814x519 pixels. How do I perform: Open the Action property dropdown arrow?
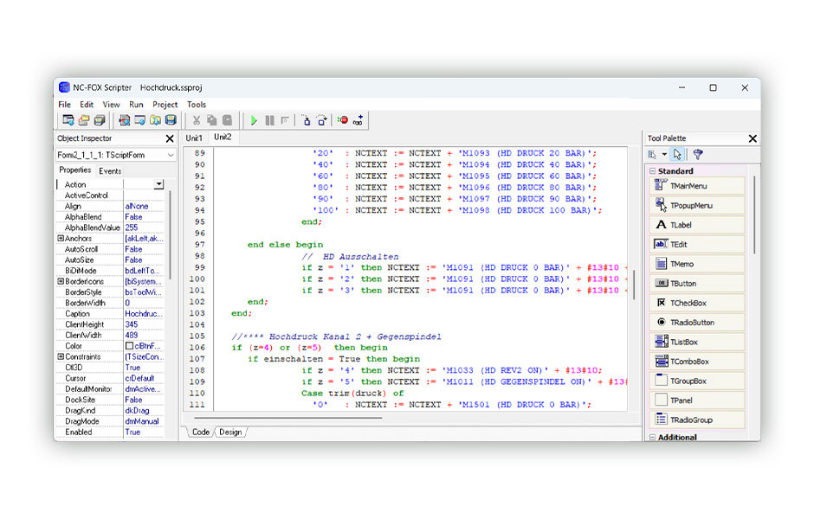pos(158,184)
